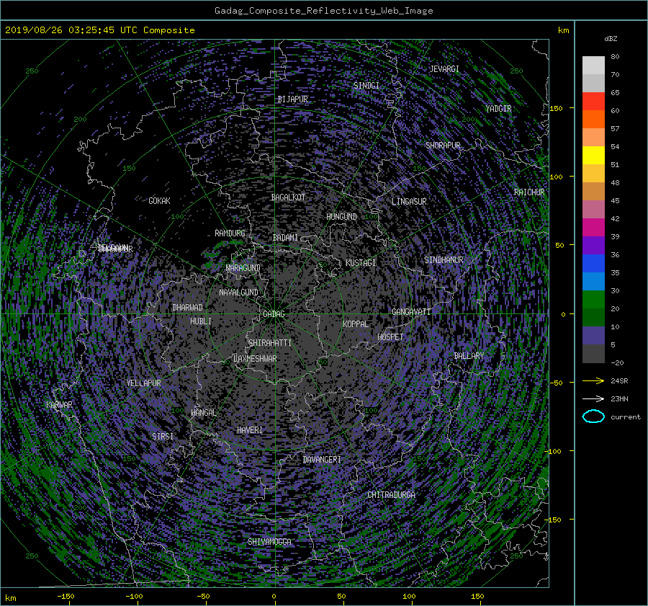648x606 pixels.
Task: Pick the sky blue 30–35 dBZ swatch
Action: [x=593, y=281]
